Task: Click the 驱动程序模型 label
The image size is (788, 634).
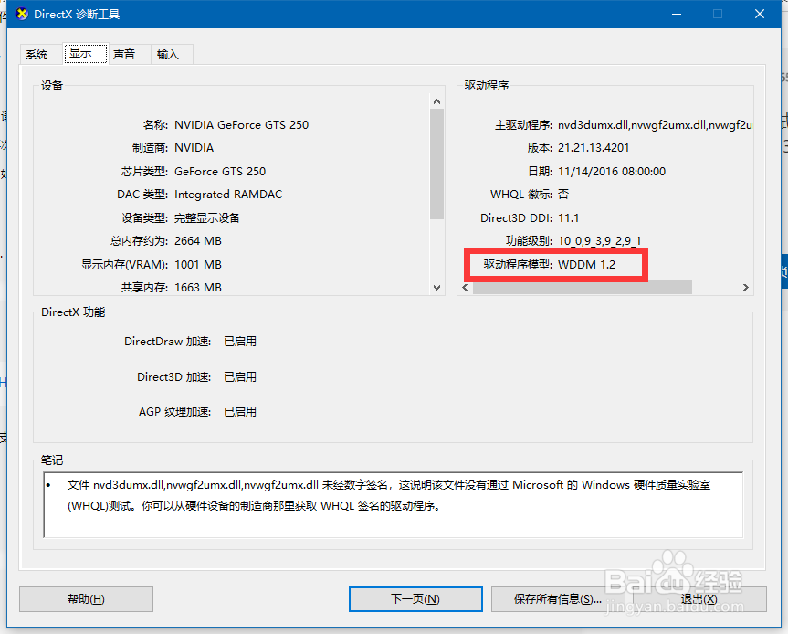Action: coord(518,264)
